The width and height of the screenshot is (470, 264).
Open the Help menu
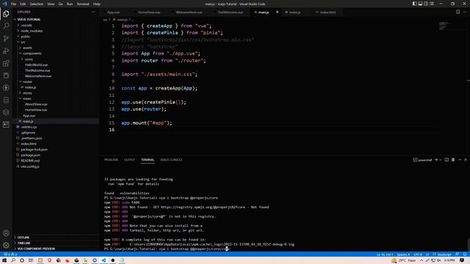pos(96,4)
